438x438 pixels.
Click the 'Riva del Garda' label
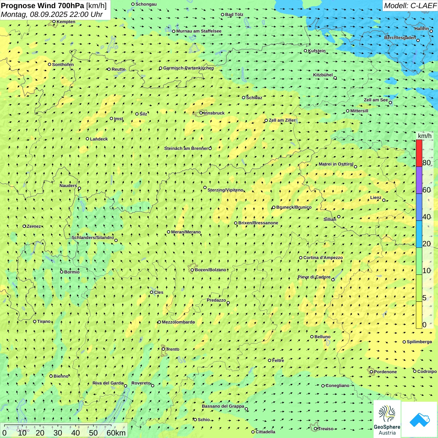pyautogui.click(x=108, y=383)
